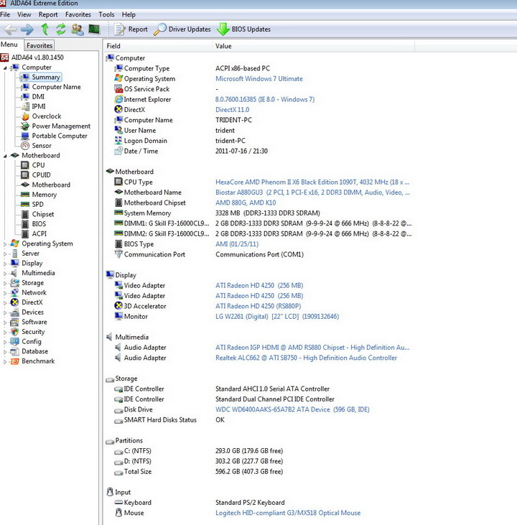Open Realtek ALC662 audio adapter link
The width and height of the screenshot is (517, 525).
coord(306,358)
